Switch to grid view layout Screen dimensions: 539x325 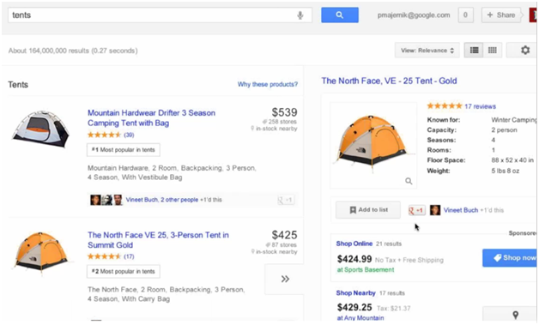coord(493,51)
